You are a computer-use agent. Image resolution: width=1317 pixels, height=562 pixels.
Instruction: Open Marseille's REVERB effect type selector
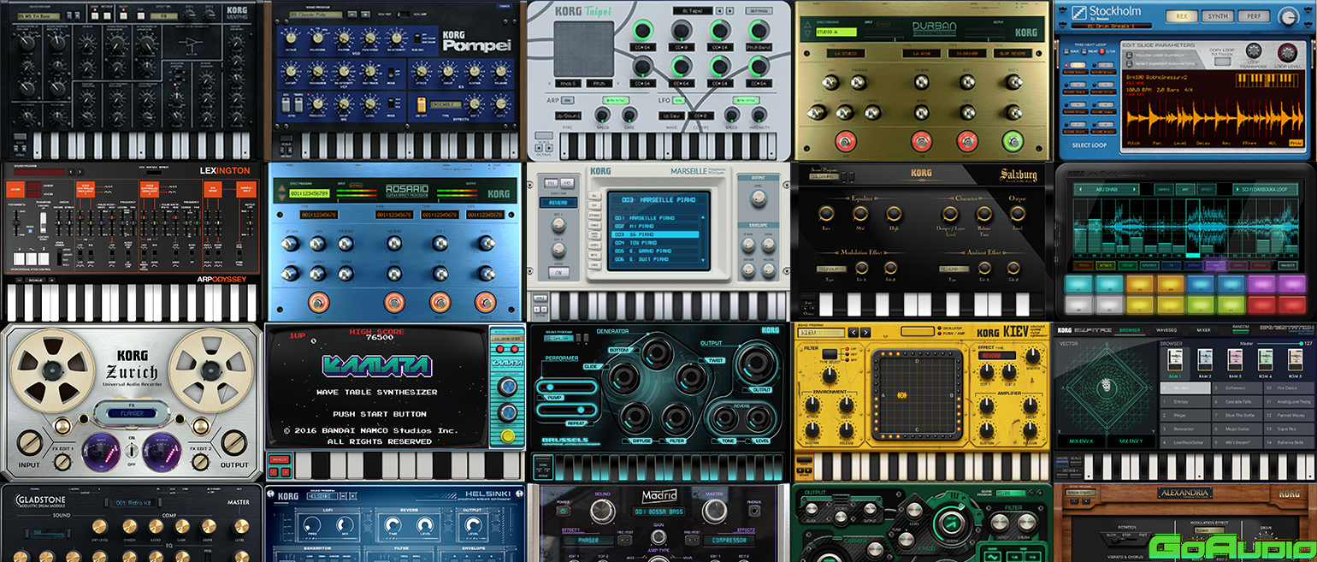point(558,204)
